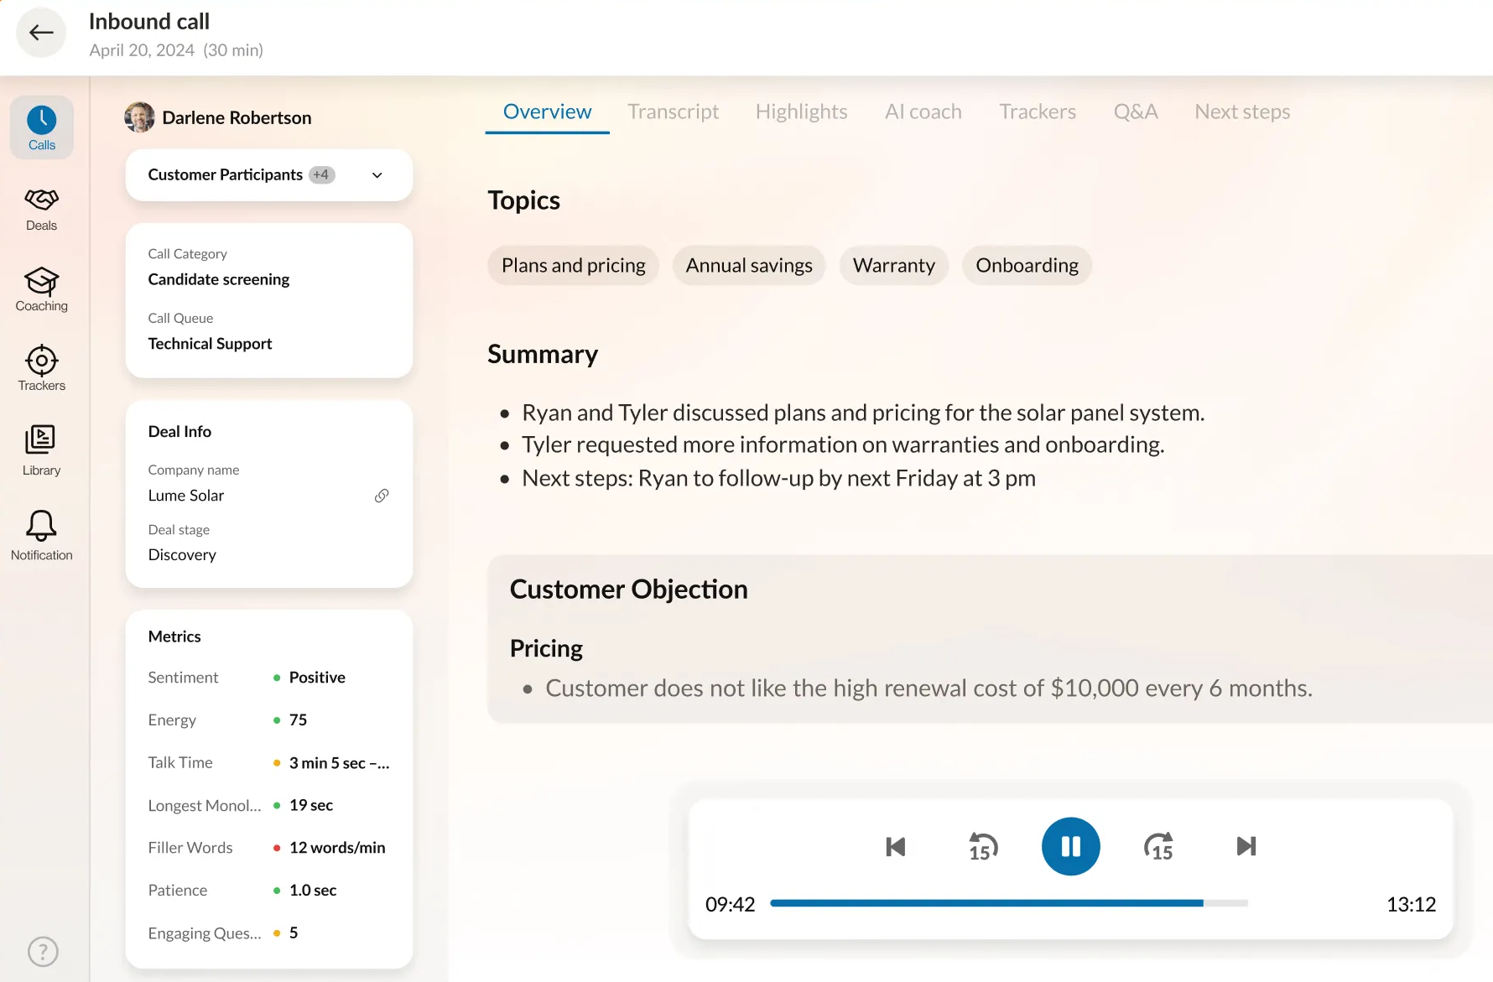Viewport: 1493px width, 982px height.
Task: Switch to the Next steps tab
Action: (x=1242, y=112)
